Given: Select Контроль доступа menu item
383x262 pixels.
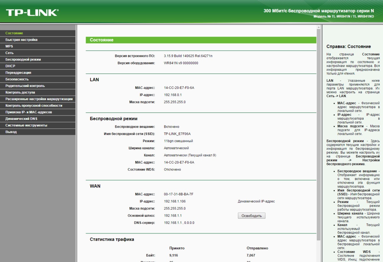Looking at the screenshot, I should click(x=20, y=92).
